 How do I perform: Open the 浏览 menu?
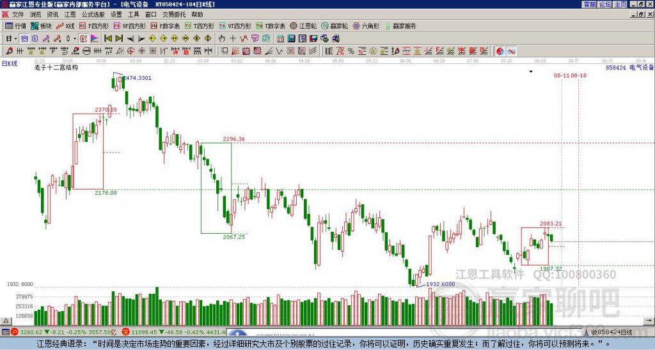tap(35, 15)
